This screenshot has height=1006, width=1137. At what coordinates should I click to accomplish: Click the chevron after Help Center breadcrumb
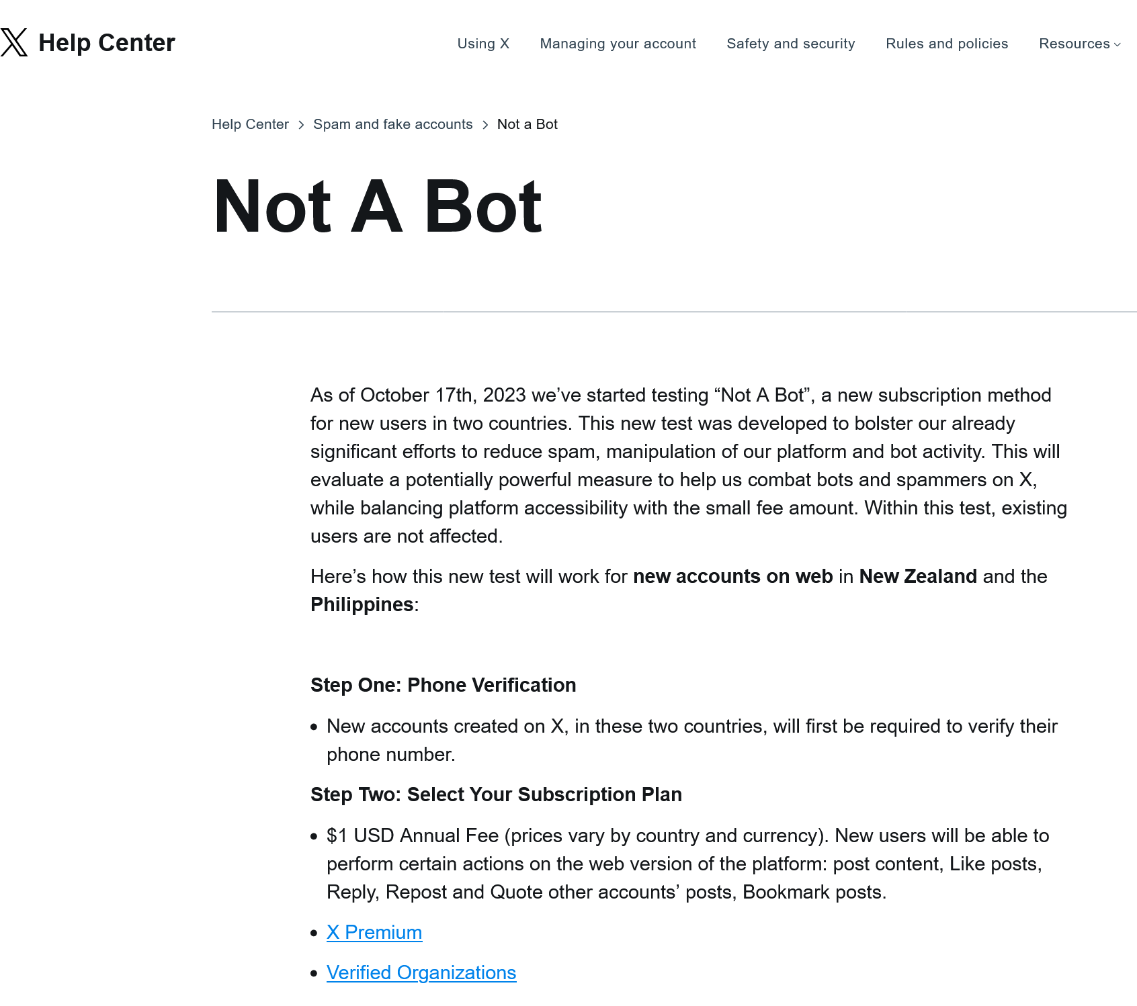pyautogui.click(x=301, y=125)
